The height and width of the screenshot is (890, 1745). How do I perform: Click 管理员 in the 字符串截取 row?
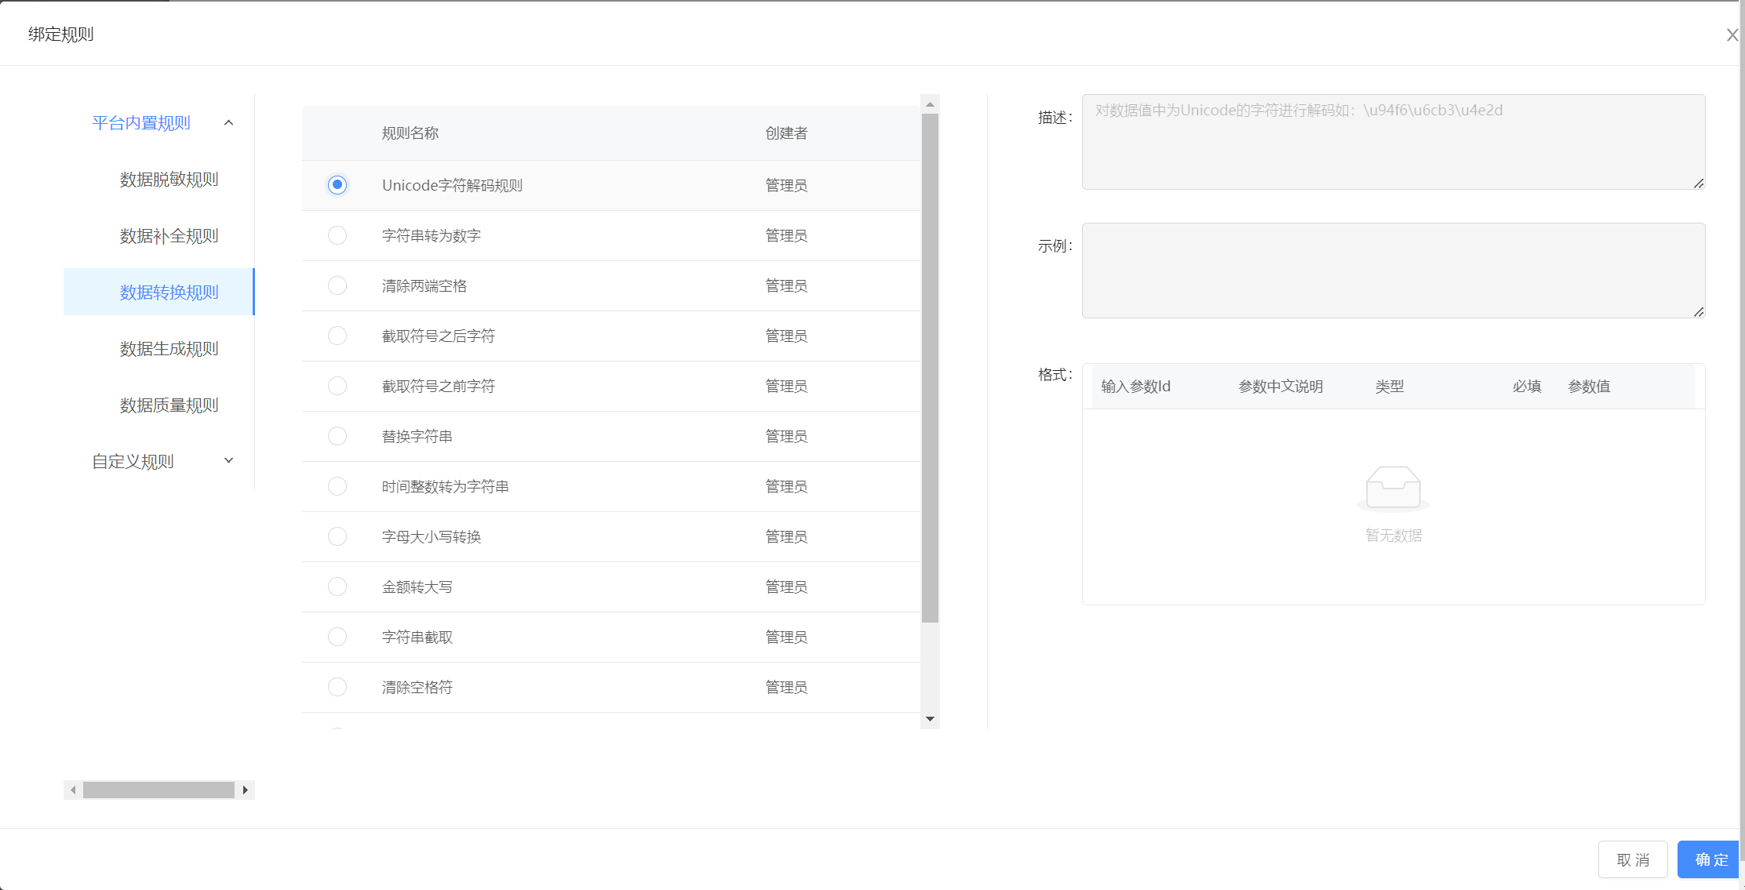786,638
